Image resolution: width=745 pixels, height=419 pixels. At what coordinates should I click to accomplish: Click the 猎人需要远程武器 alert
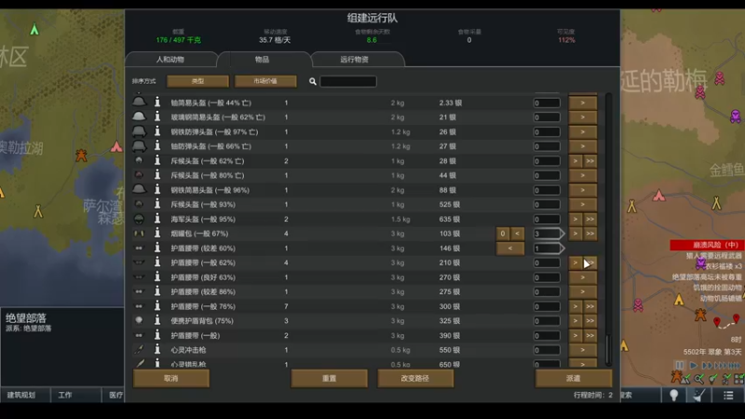pyautogui.click(x=713, y=255)
